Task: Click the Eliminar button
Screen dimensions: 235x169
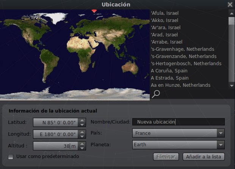Action: tap(166, 157)
